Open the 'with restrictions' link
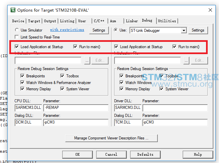 67,30
